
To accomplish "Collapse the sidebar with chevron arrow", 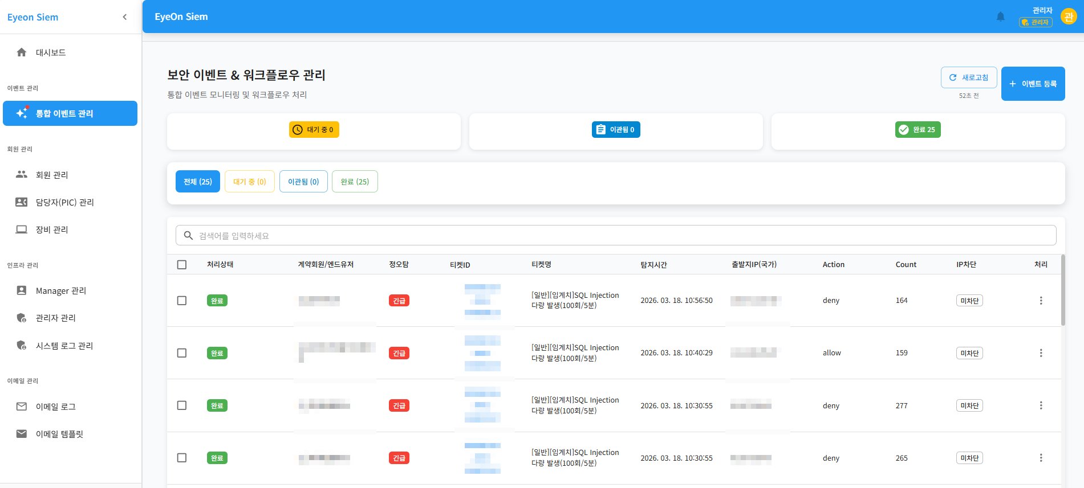I will tap(125, 17).
